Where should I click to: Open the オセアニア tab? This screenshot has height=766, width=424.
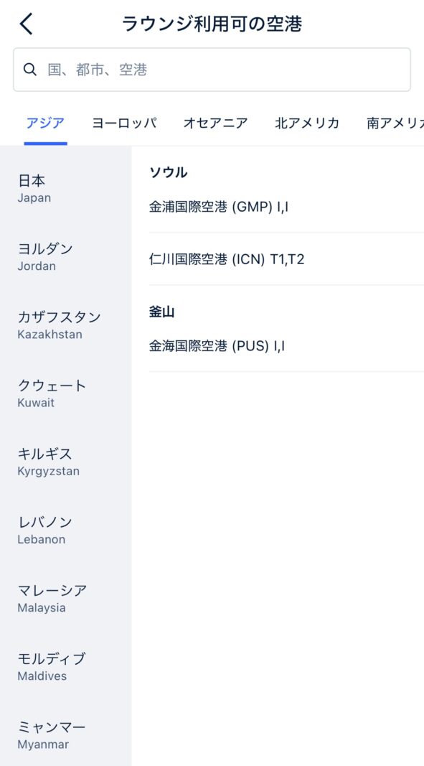pos(215,123)
